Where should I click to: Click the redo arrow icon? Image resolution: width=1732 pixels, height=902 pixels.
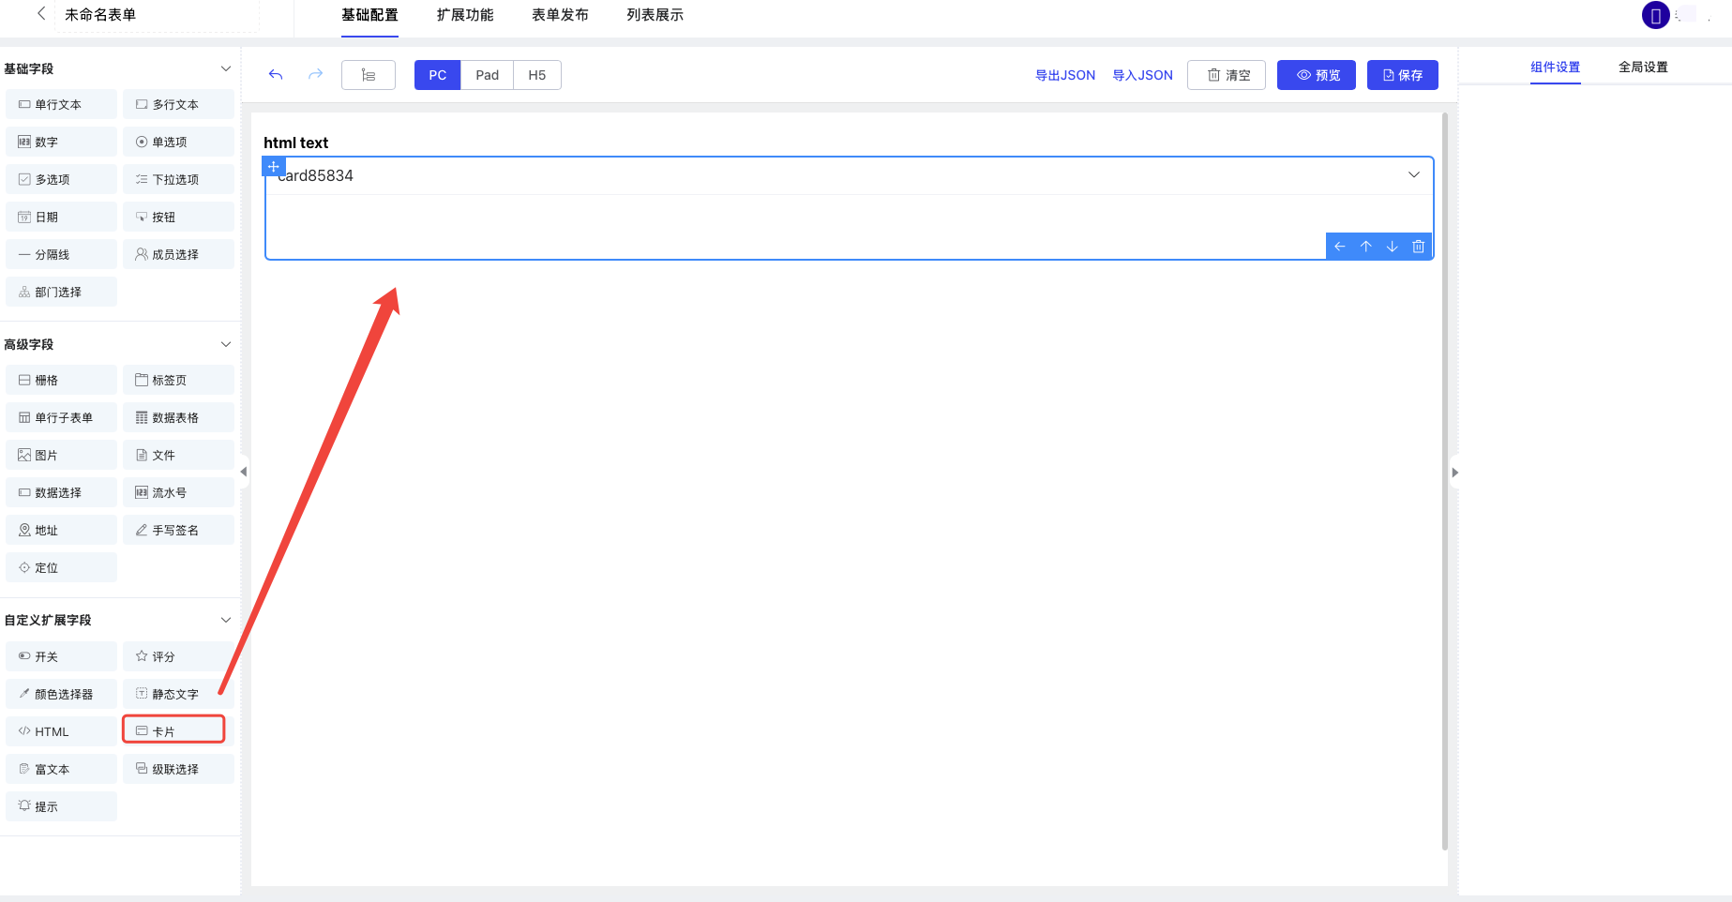click(316, 75)
